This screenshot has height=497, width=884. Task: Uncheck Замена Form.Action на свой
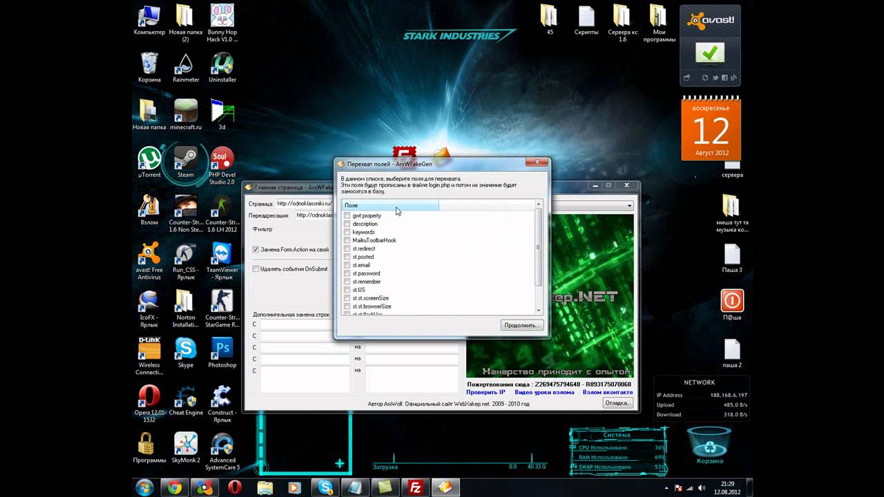tap(256, 249)
